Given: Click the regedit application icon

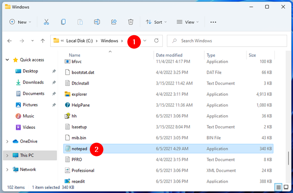Looking at the screenshot, I should pos(67,181).
